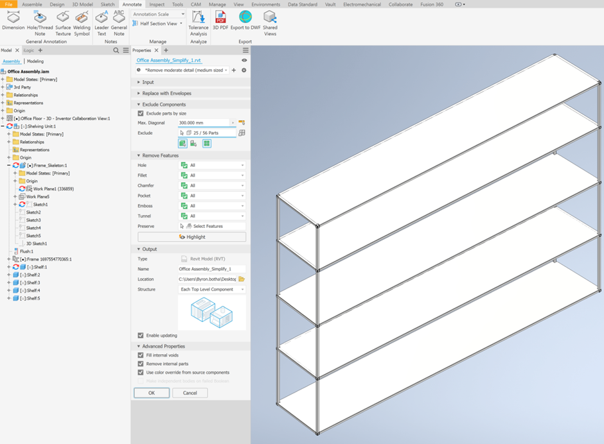This screenshot has height=444, width=604.
Task: Choose the Welding Symbol tool
Action: click(x=82, y=18)
